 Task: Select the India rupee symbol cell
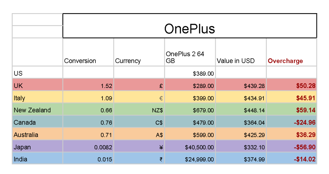tap(139, 158)
